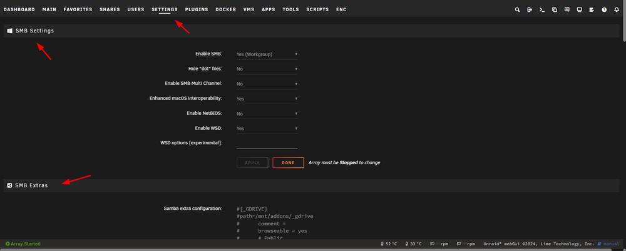Click the SMB Settings section title
The height and width of the screenshot is (251, 626).
point(34,31)
